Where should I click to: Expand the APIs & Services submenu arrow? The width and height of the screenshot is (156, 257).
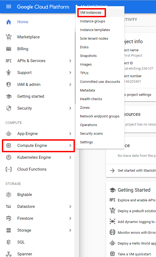coord(70,61)
